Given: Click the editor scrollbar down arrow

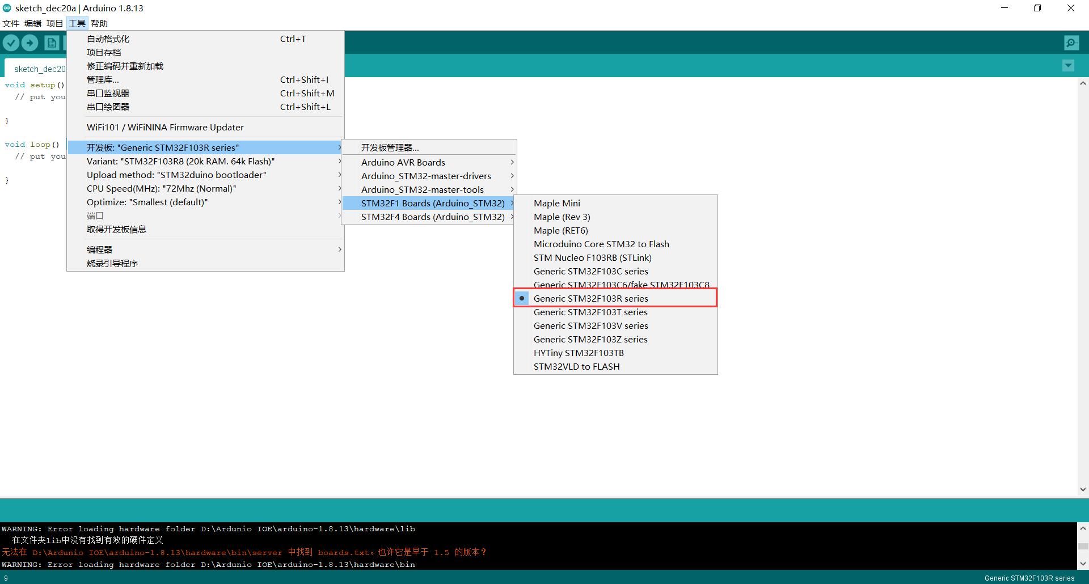Looking at the screenshot, I should point(1083,489).
